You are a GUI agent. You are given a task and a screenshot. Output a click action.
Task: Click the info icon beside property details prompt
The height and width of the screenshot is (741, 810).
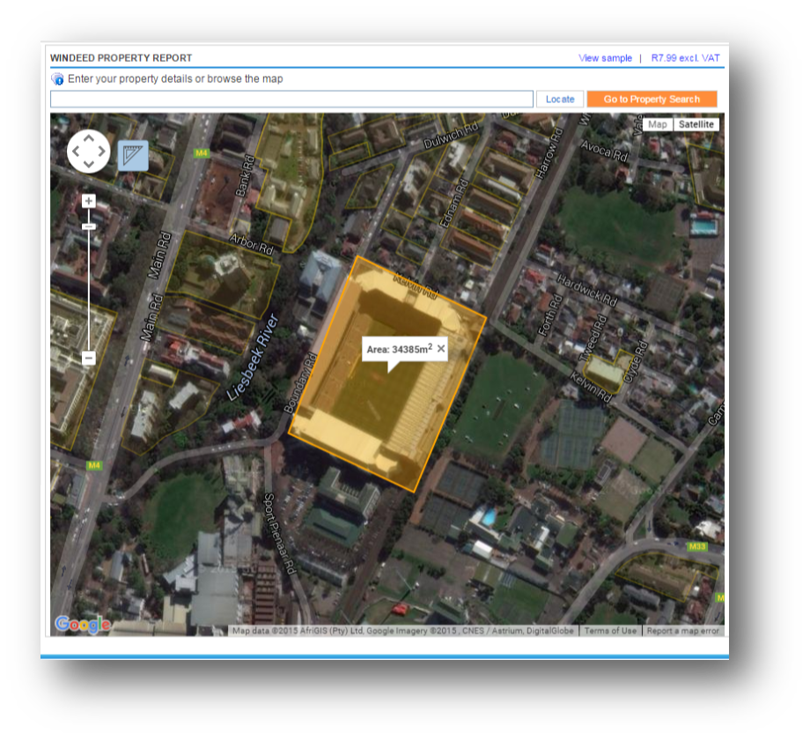[58, 79]
